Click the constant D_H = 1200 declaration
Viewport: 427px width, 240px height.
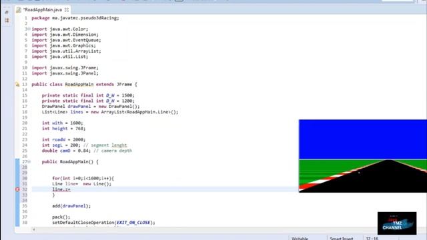click(x=88, y=101)
